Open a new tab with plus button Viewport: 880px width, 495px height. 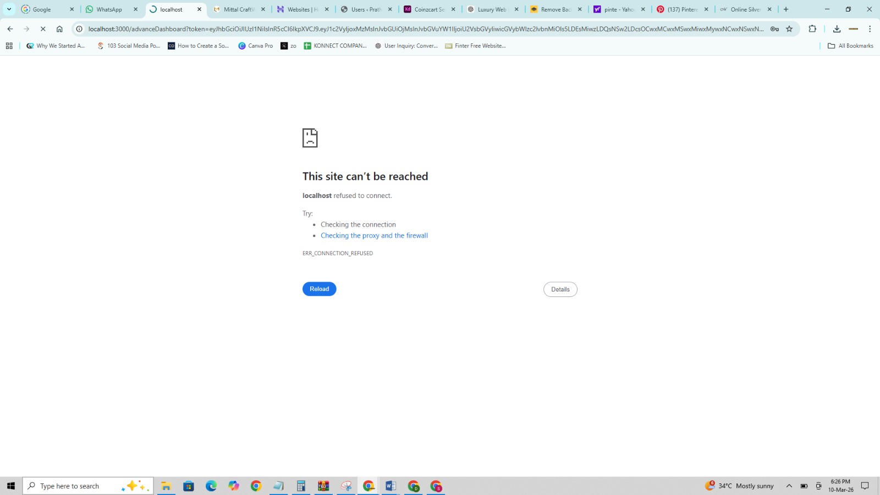(786, 9)
